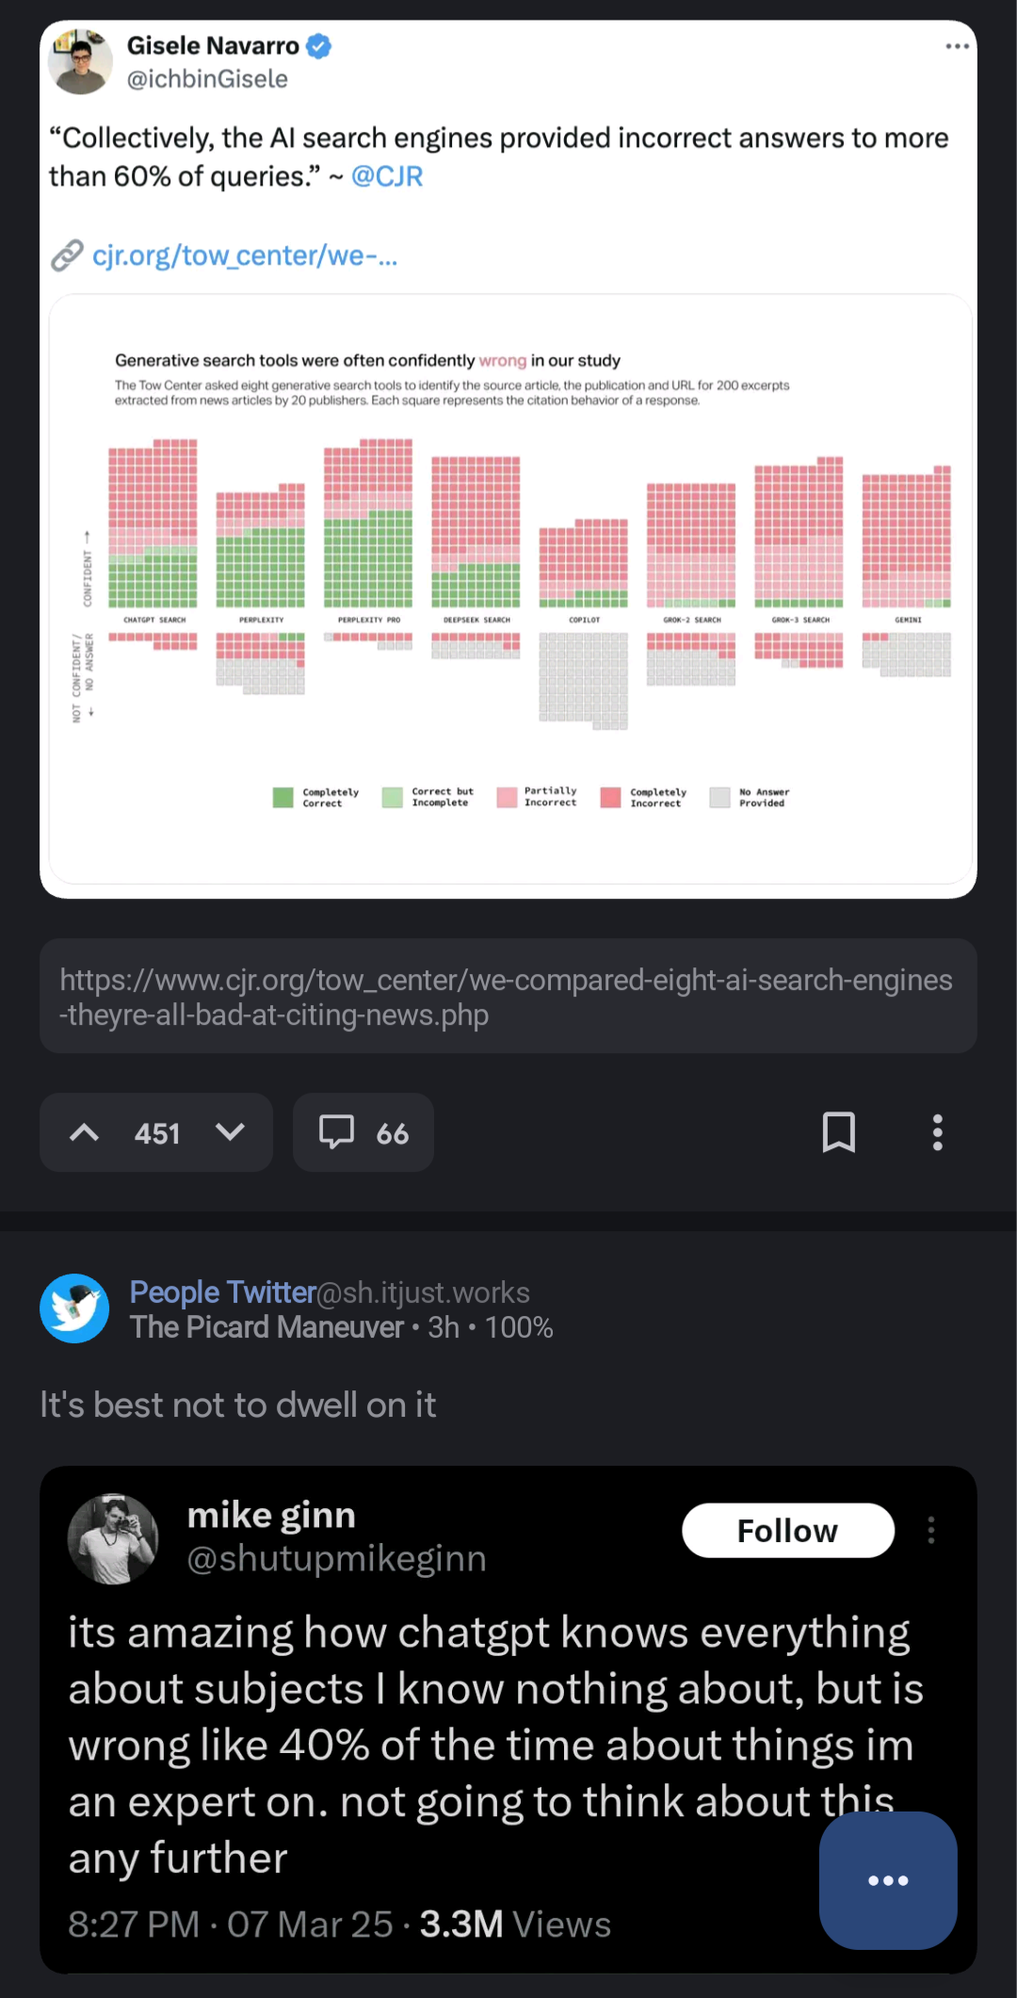
Task: Open post titled "It's best not to dwell on it"
Action: click(x=237, y=1405)
